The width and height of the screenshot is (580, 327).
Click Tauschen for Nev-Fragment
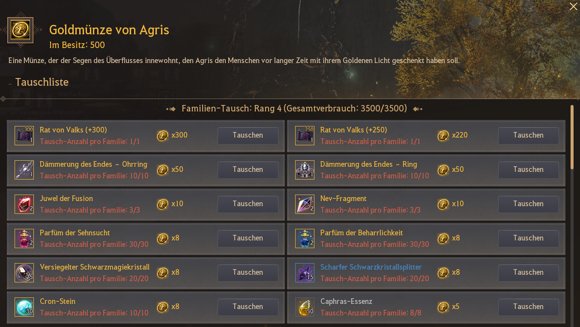pyautogui.click(x=528, y=204)
